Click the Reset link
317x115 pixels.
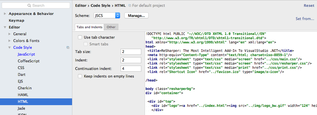click(x=309, y=6)
